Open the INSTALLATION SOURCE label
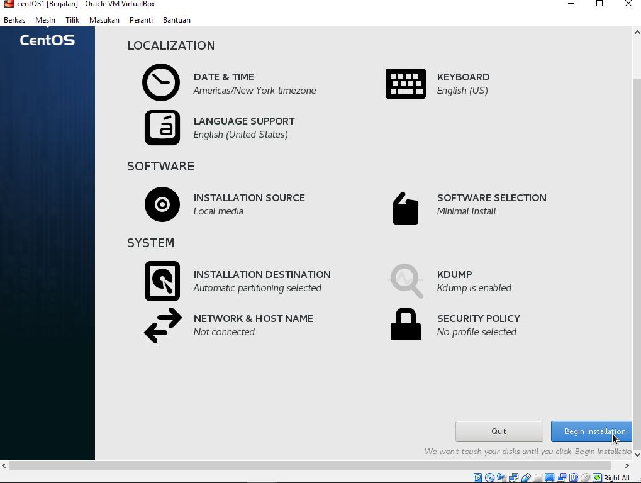Screen dimensions: 641x483 point(249,197)
